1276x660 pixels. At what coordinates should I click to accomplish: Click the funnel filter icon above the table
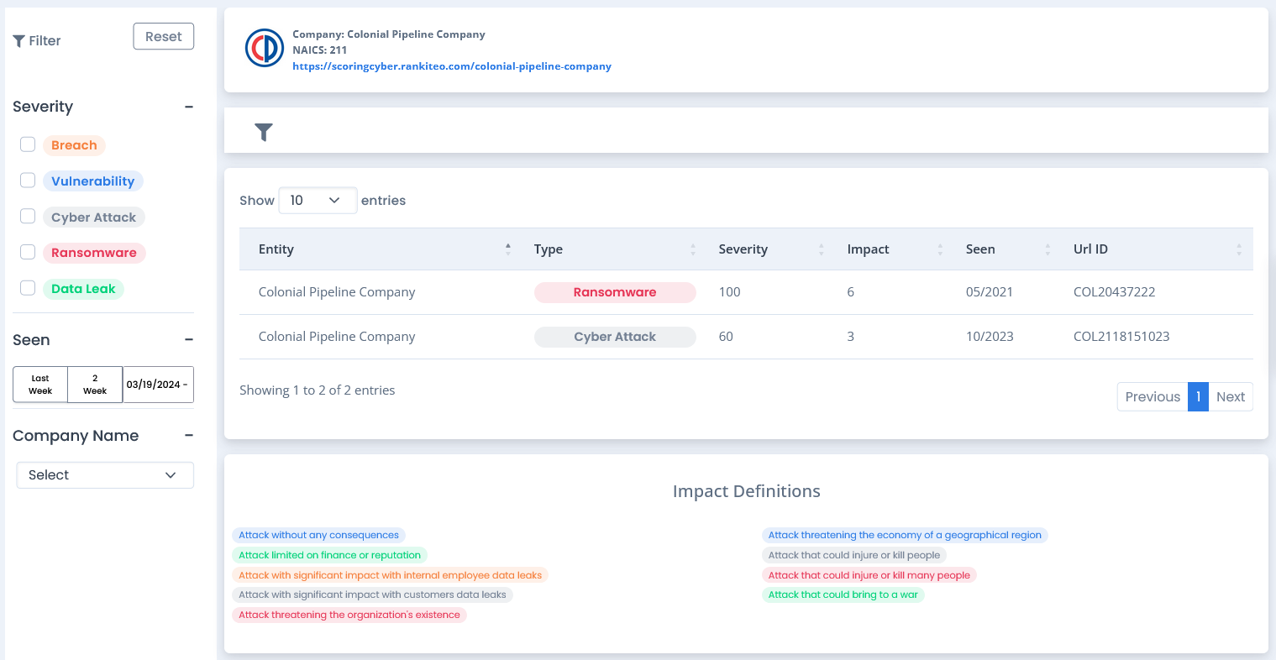264,132
